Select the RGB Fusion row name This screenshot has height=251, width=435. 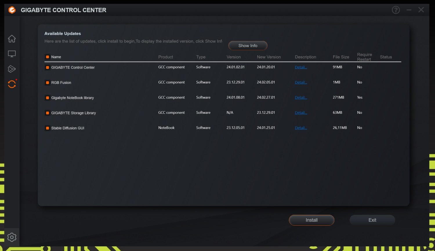(x=61, y=83)
